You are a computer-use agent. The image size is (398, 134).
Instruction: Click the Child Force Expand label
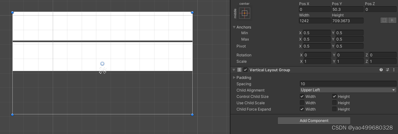[254, 109]
